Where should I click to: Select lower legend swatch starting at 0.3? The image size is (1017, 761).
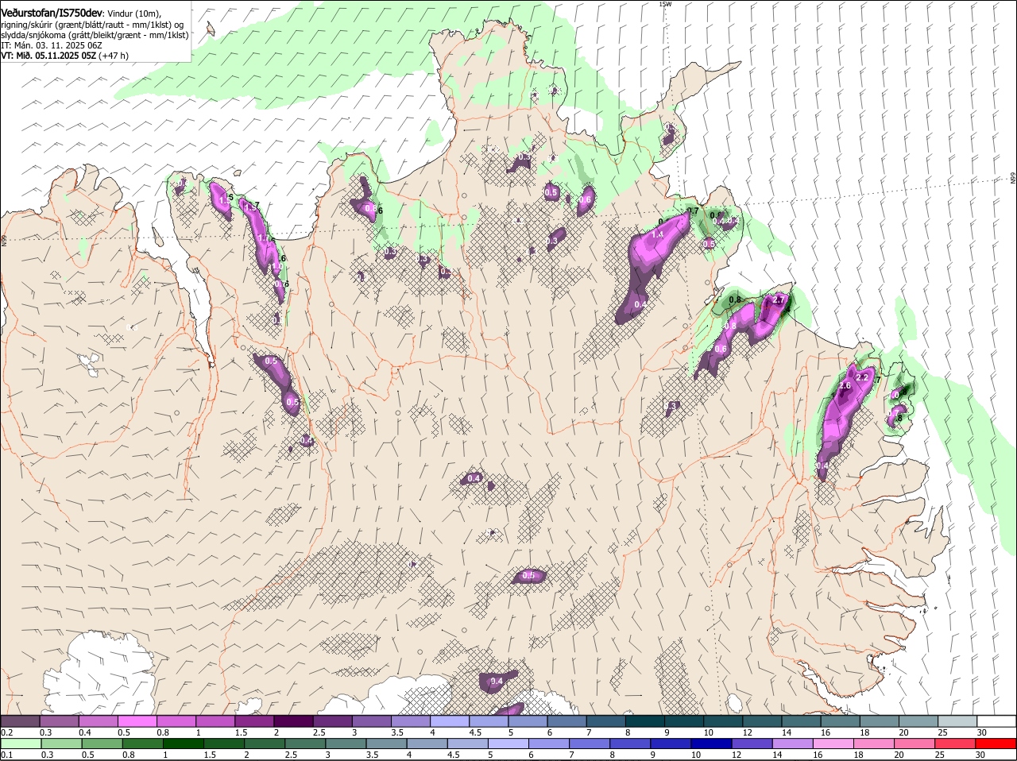point(61,744)
